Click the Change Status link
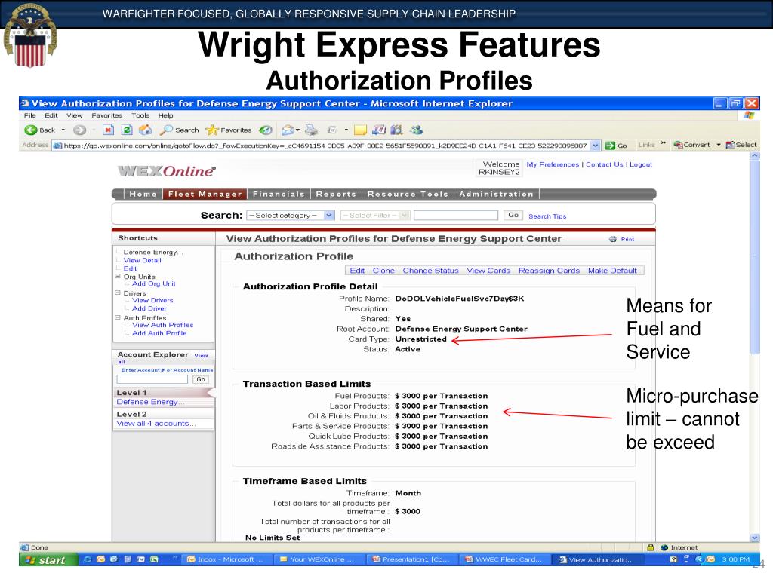This screenshot has height=579, width=773. 430,271
